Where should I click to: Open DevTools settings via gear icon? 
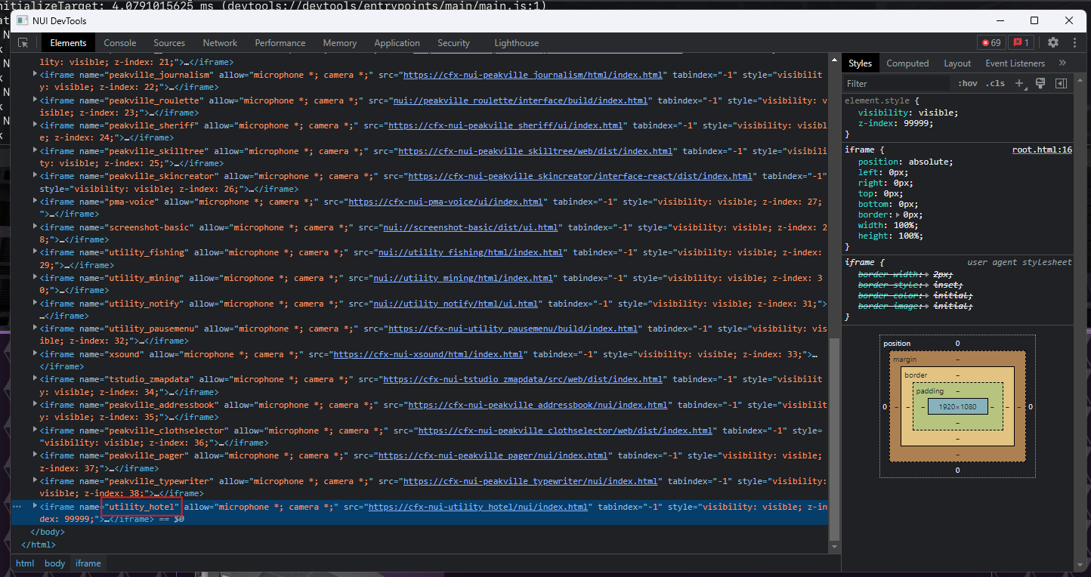tap(1053, 42)
